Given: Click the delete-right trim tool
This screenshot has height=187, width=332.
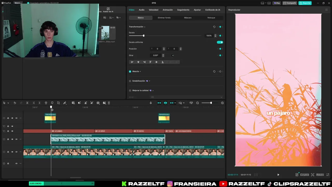Looking at the screenshot, I should (x=40, y=103).
